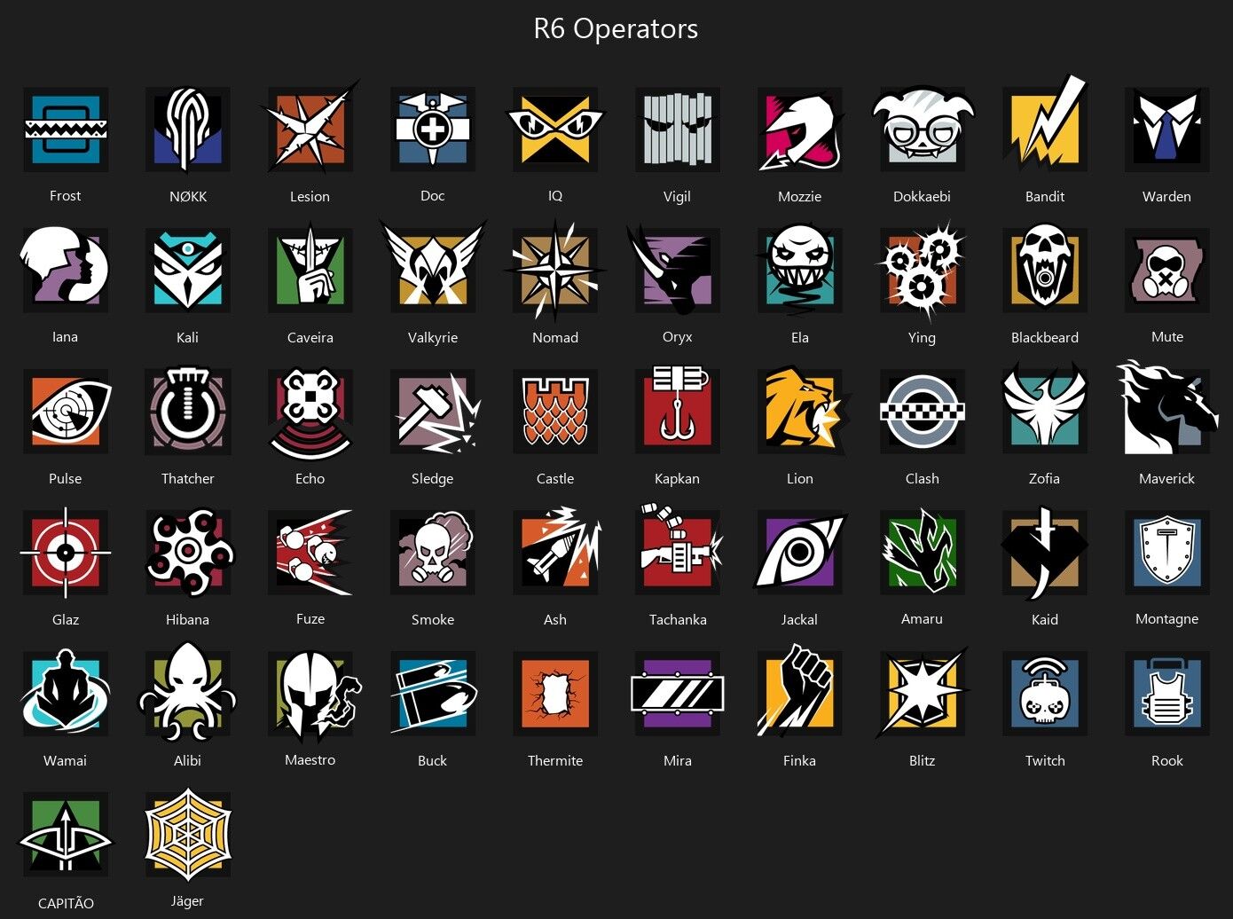Select Kapkan's hook trap icon

[678, 411]
